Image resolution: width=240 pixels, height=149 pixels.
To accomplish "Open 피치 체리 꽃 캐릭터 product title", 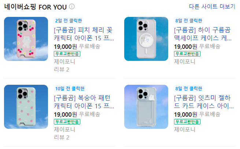I will 84,33.
